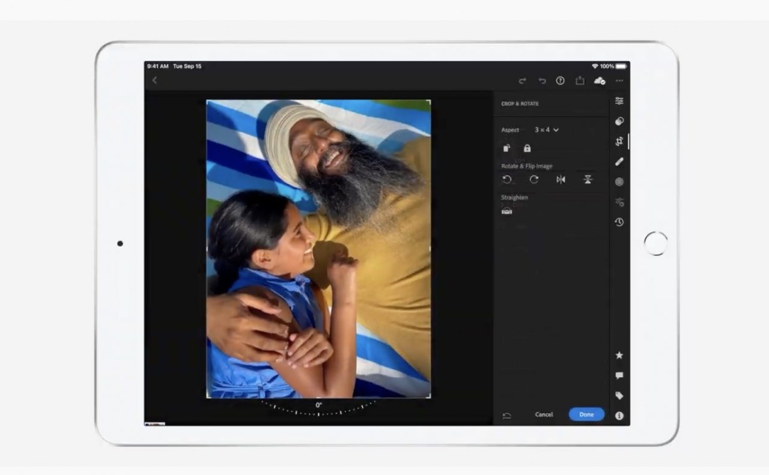
Task: Open the comments panel
Action: 619,375
